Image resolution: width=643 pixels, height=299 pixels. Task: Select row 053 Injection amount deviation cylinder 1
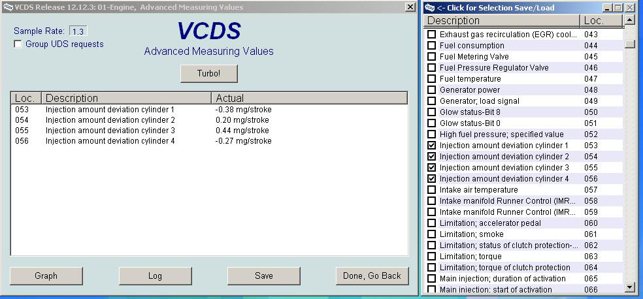coord(209,110)
